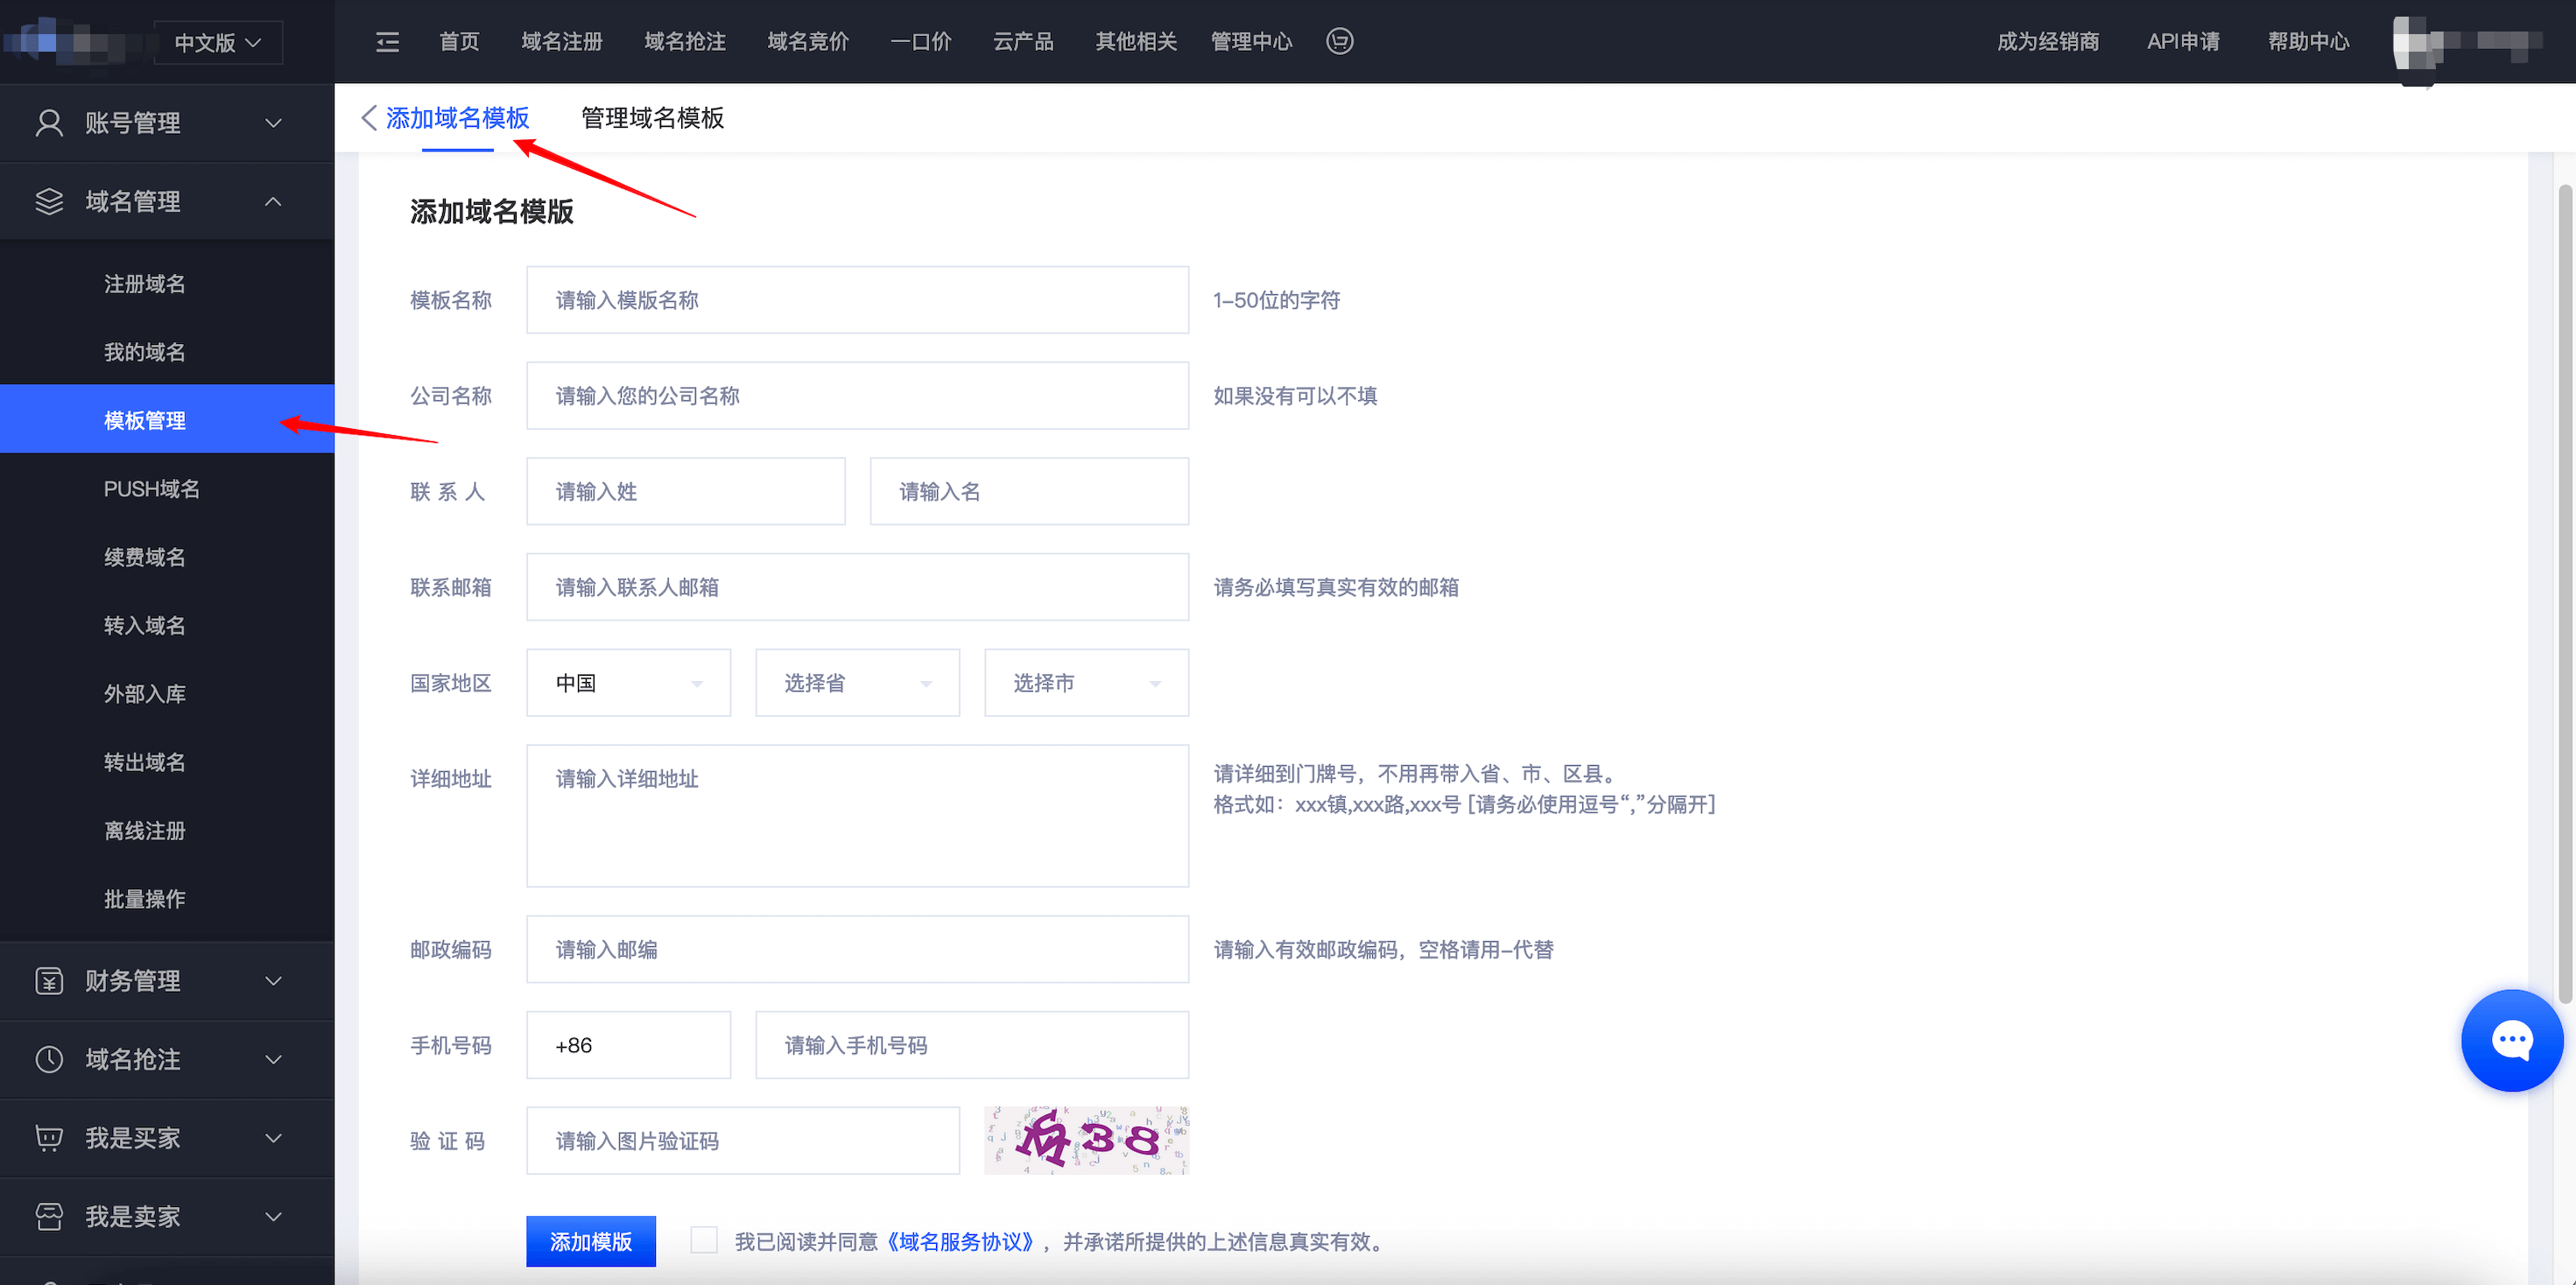The width and height of the screenshot is (2576, 1285).
Task: Click the sidebar collapse menu icon
Action: click(x=387, y=42)
